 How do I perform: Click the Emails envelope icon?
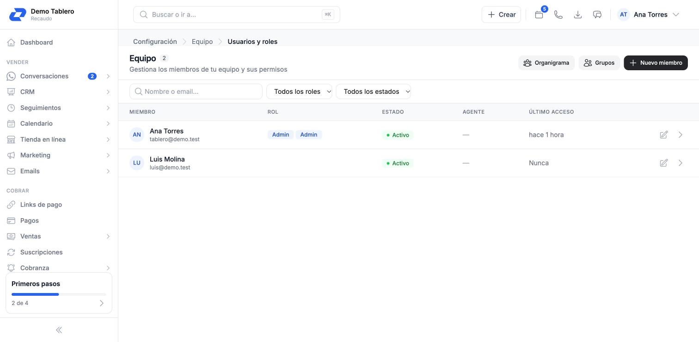11,171
